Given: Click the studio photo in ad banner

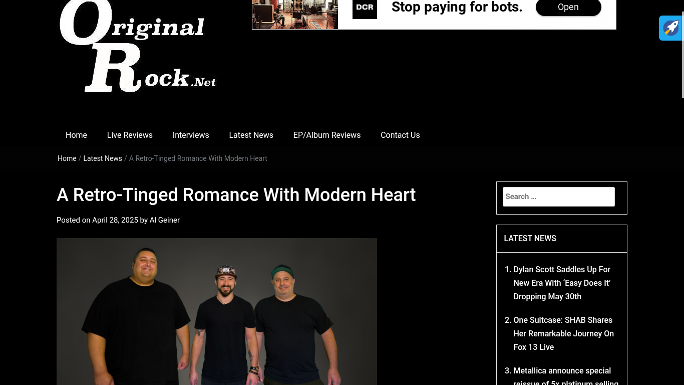Looking at the screenshot, I should pyautogui.click(x=295, y=14).
